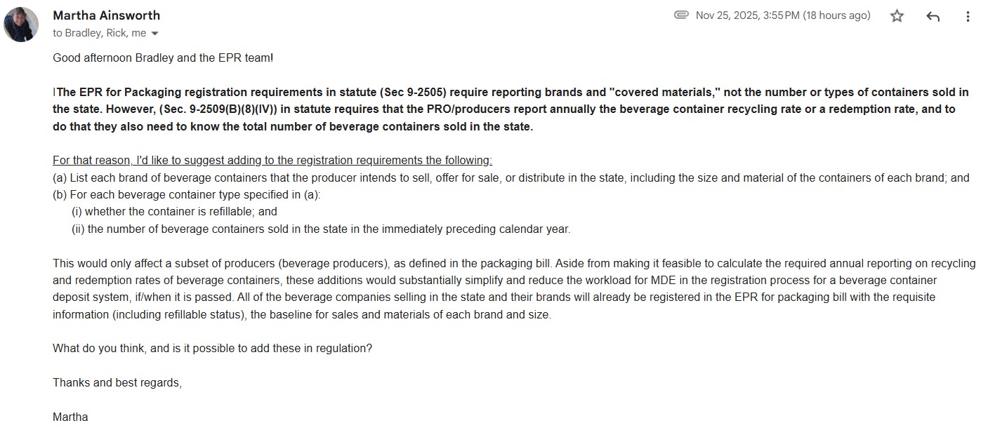Open the three-dot more options menu
The width and height of the screenshot is (988, 430).
click(968, 16)
